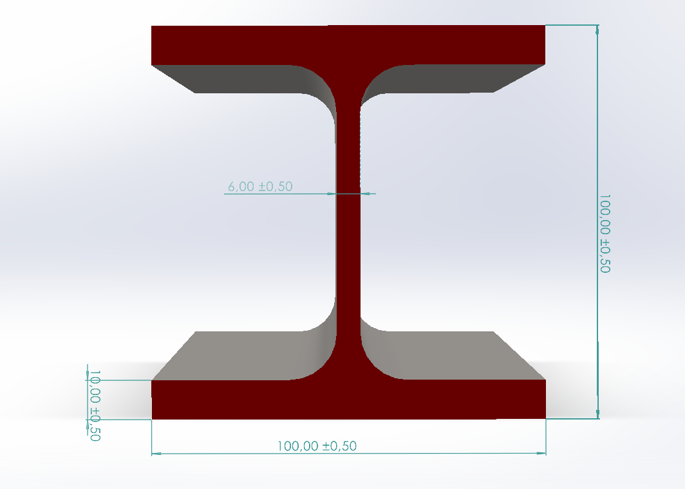Click bottom arrowhead of the height dimension line
685x489 pixels.
pyautogui.click(x=597, y=414)
